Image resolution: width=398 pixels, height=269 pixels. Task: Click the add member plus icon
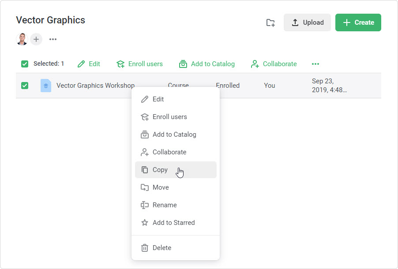tap(36, 39)
